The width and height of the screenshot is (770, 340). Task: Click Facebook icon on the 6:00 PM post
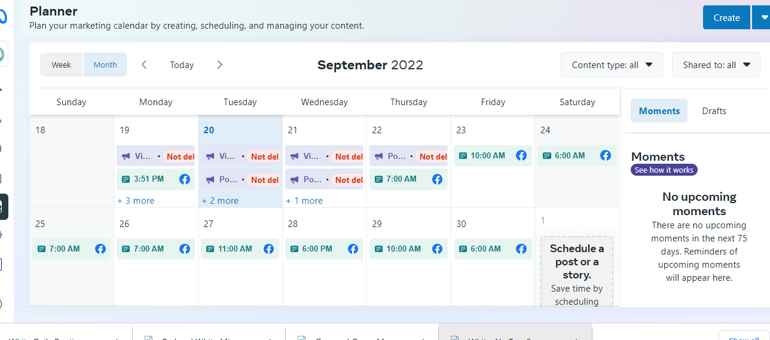353,249
